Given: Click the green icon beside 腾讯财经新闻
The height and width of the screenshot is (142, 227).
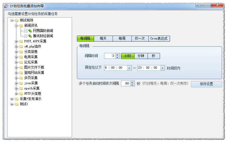Looking at the screenshot, I should coord(30,36).
